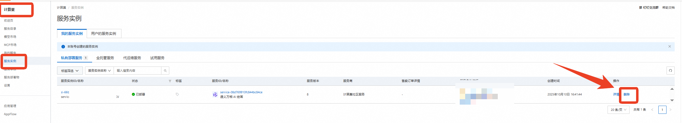Image resolution: width=682 pixels, height=123 pixels.
Task: Click the status column filter icon
Action: pyautogui.click(x=170, y=81)
